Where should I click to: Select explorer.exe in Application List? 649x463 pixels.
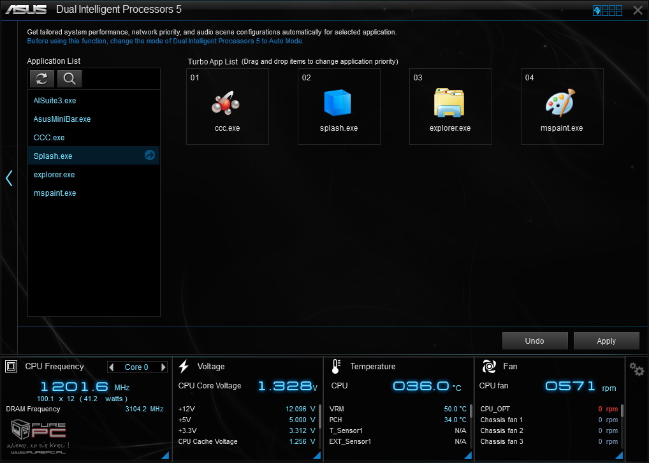pos(94,174)
